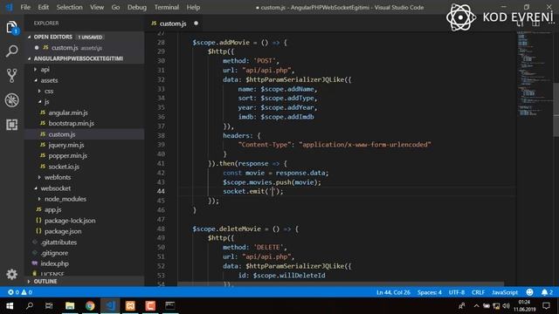Open Source Control view in activity bar
Viewport: 559px width, 314px height.
(x=11, y=76)
